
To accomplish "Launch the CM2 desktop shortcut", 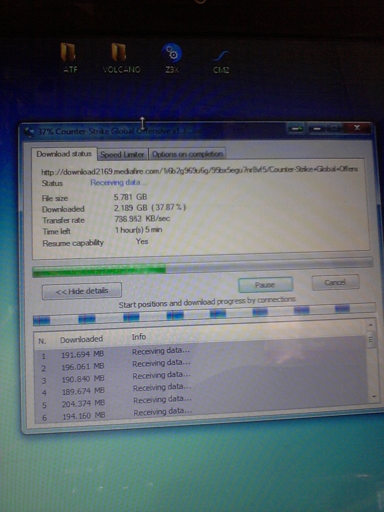I will [221, 60].
